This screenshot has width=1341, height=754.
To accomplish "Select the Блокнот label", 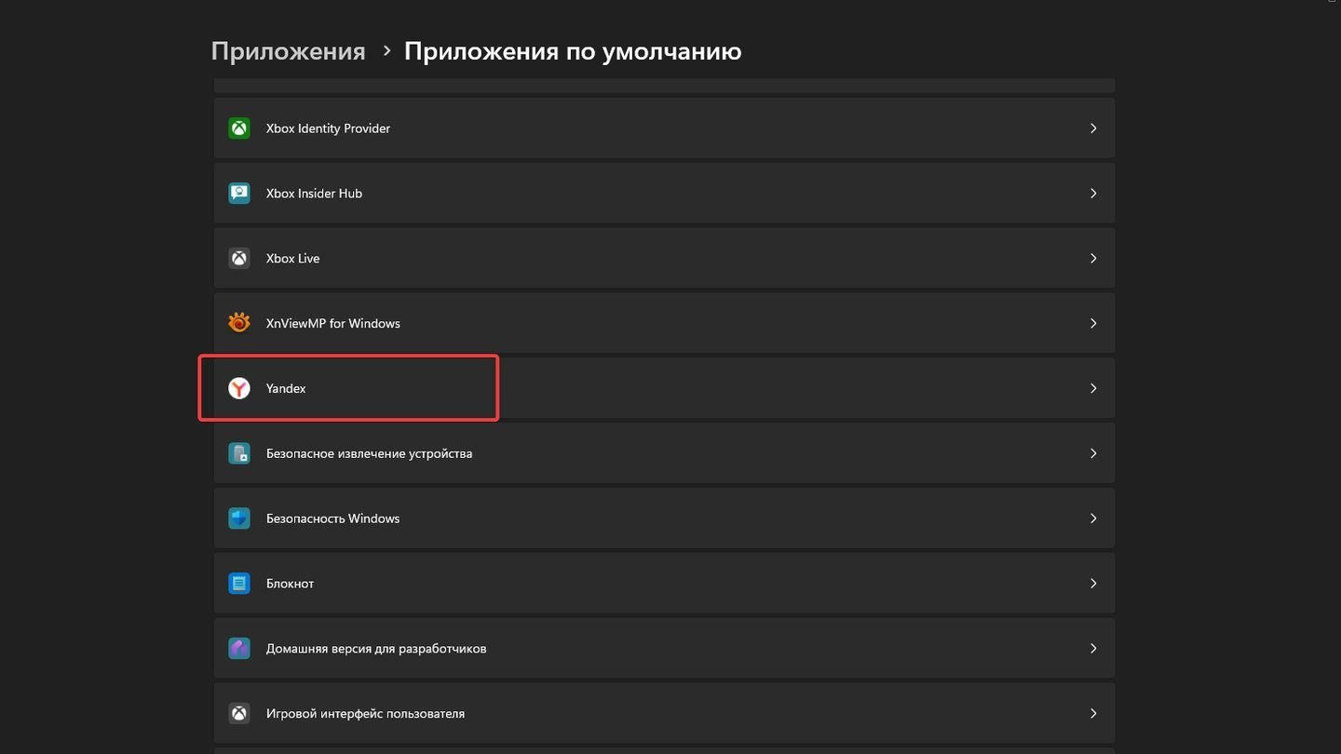I will (290, 584).
